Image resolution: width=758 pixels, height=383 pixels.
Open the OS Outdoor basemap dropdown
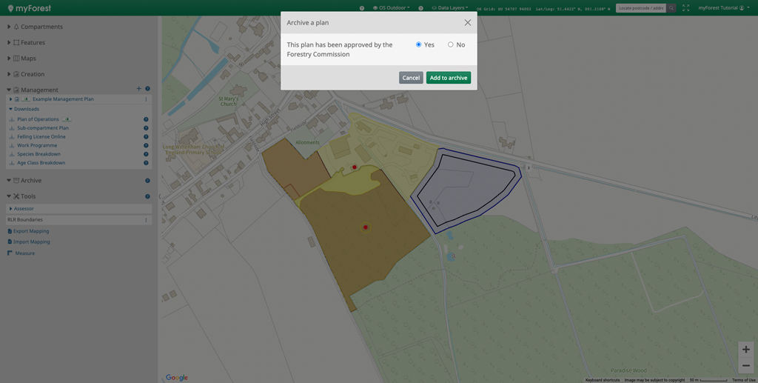tap(392, 8)
